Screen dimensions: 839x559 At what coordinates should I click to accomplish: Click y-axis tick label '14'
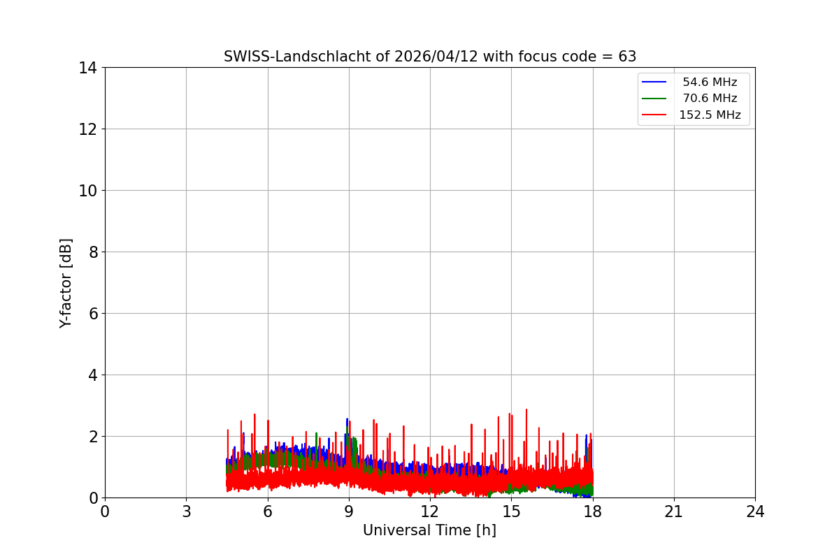click(x=88, y=68)
